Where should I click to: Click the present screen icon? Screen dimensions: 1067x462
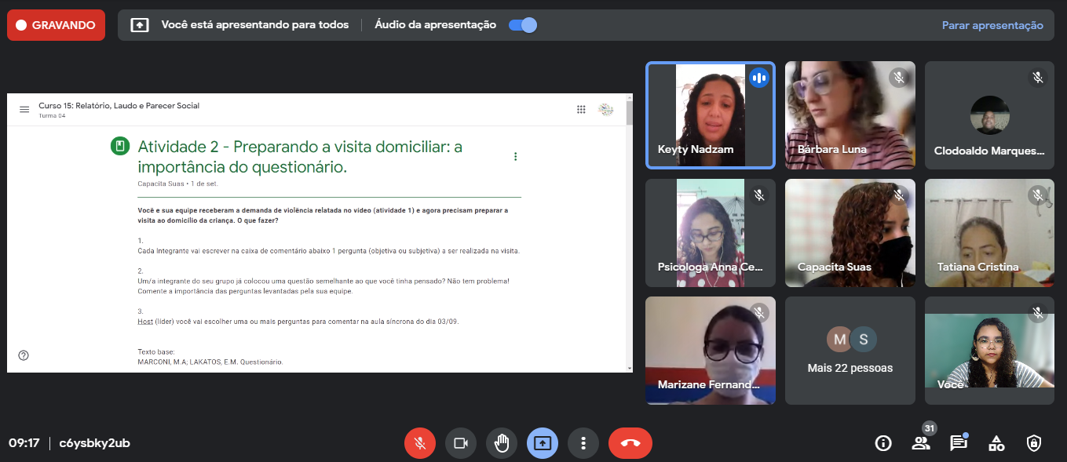point(543,443)
